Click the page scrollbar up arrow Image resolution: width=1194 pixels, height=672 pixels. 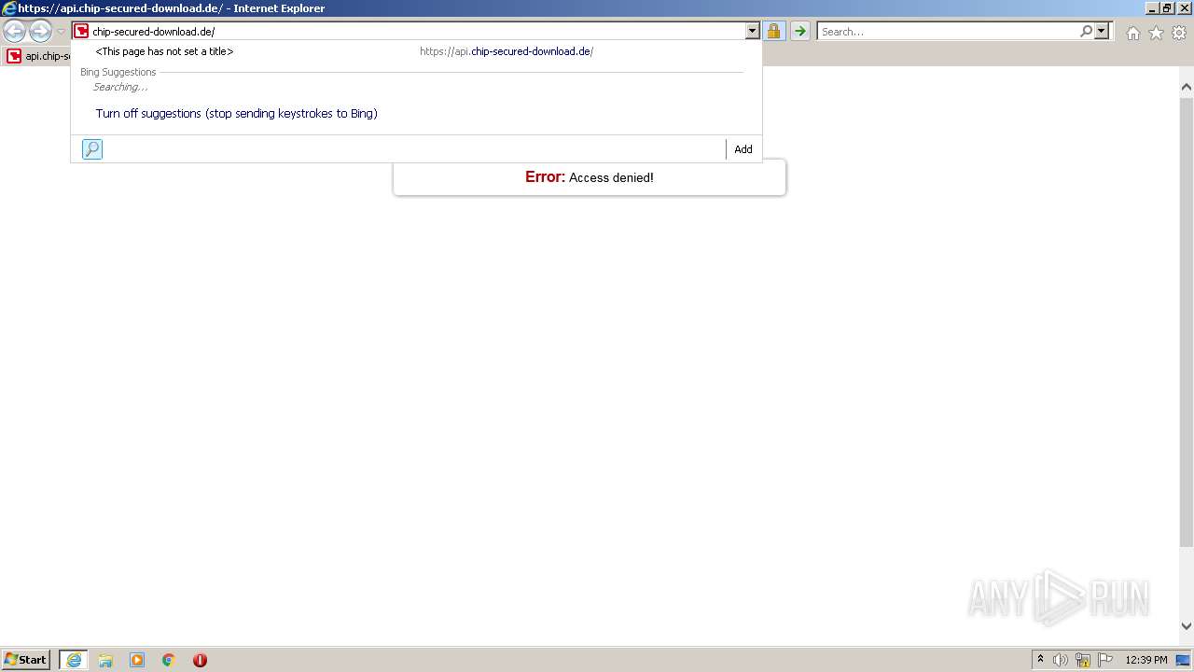point(1187,87)
